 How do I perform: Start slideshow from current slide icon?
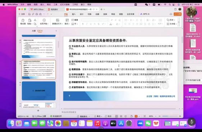coord(44,20)
